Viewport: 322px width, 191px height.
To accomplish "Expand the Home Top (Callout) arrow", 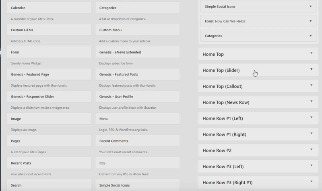I will click(311, 85).
